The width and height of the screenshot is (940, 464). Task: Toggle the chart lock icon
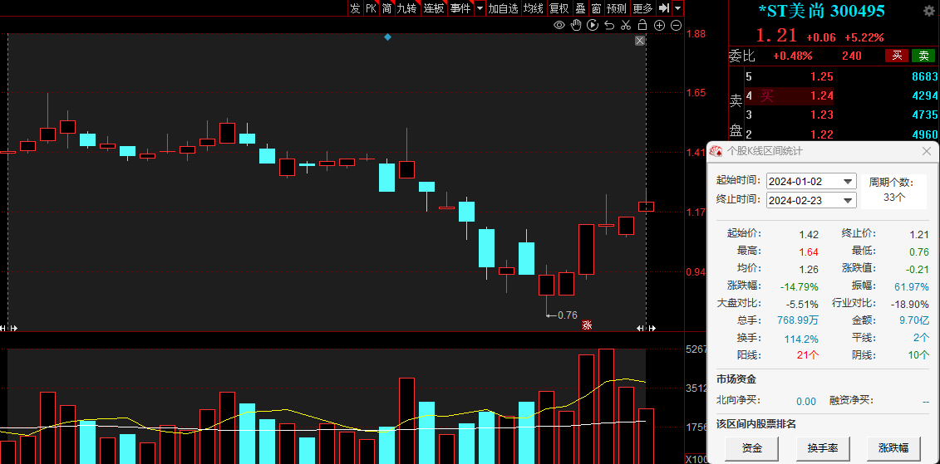(642, 26)
